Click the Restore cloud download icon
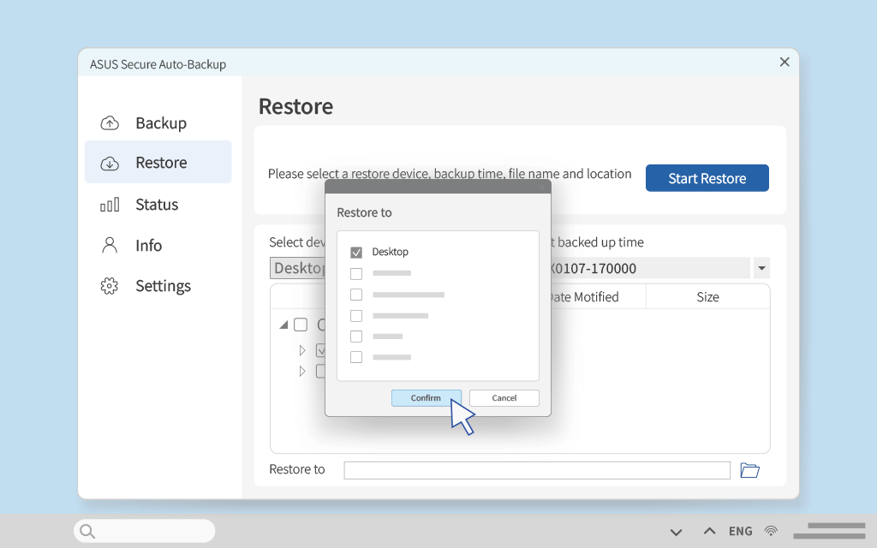This screenshot has width=877, height=548. pyautogui.click(x=110, y=164)
